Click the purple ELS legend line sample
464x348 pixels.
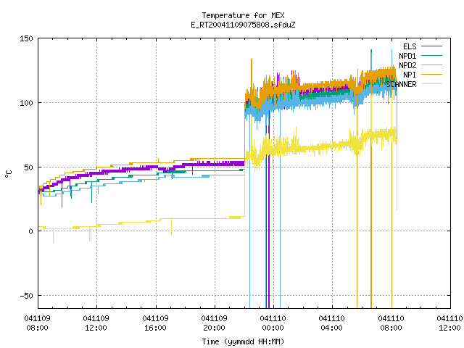pyautogui.click(x=431, y=46)
